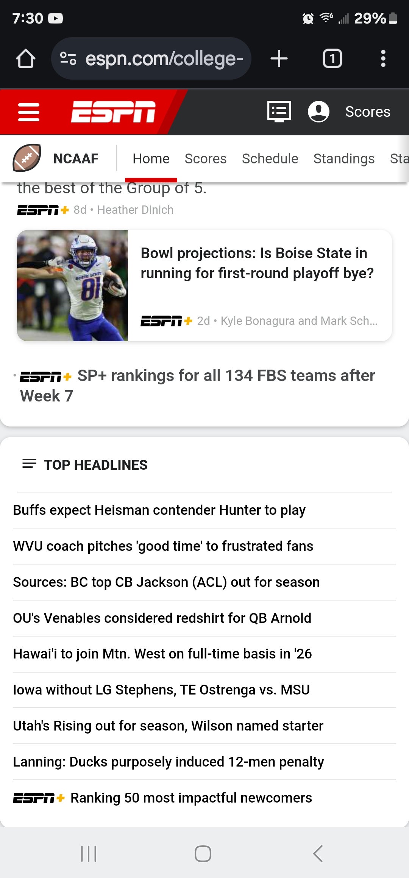Image resolution: width=409 pixels, height=878 pixels.
Task: Switch to the Schedule tab
Action: click(x=270, y=158)
